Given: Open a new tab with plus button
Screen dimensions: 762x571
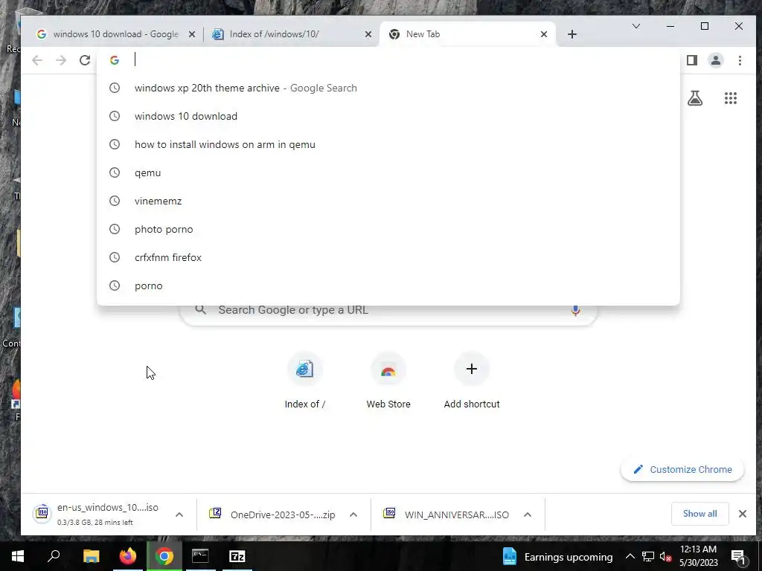Looking at the screenshot, I should point(572,34).
